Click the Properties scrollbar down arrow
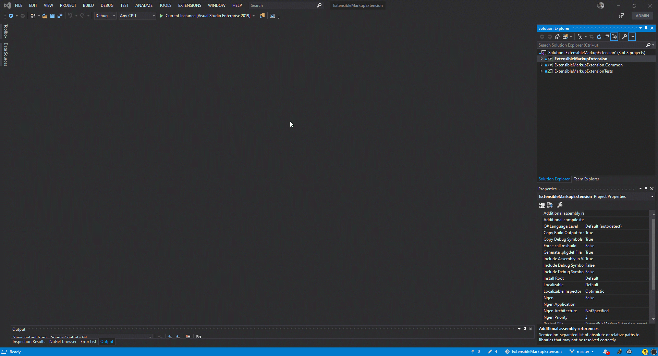 [x=654, y=319]
